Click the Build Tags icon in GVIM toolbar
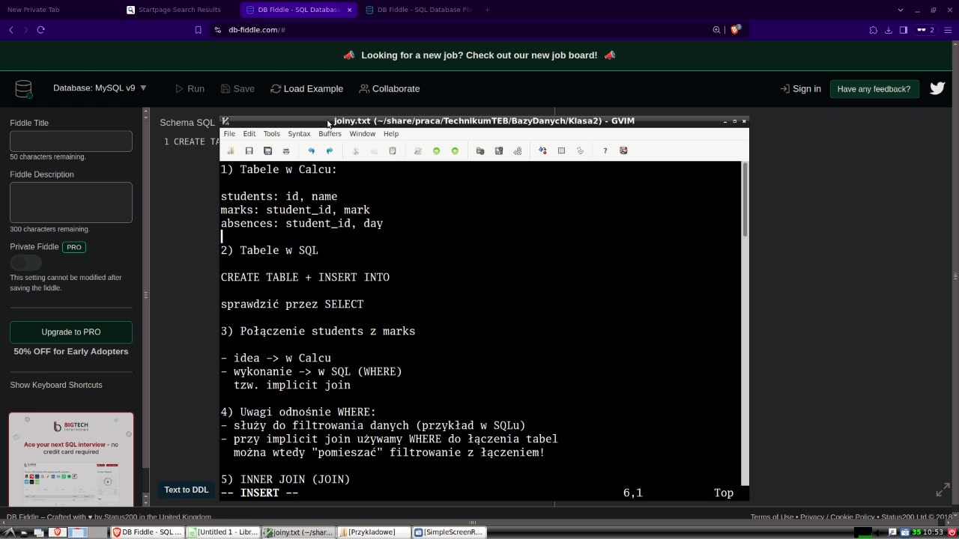Screen dimensions: 959x539 (561, 150)
